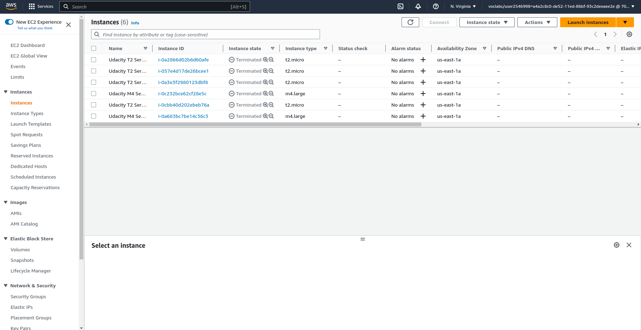Screen dimensions: 641x330
Task: Open the Services grid menu
Action: pos(41,6)
